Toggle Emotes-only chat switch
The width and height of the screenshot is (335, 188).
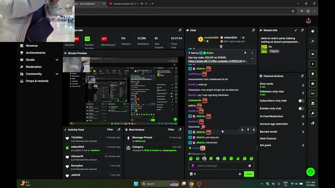coord(301,109)
